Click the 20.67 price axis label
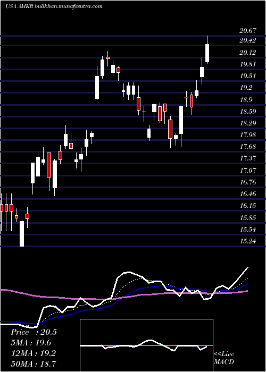266x372 pixels. [x=248, y=31]
